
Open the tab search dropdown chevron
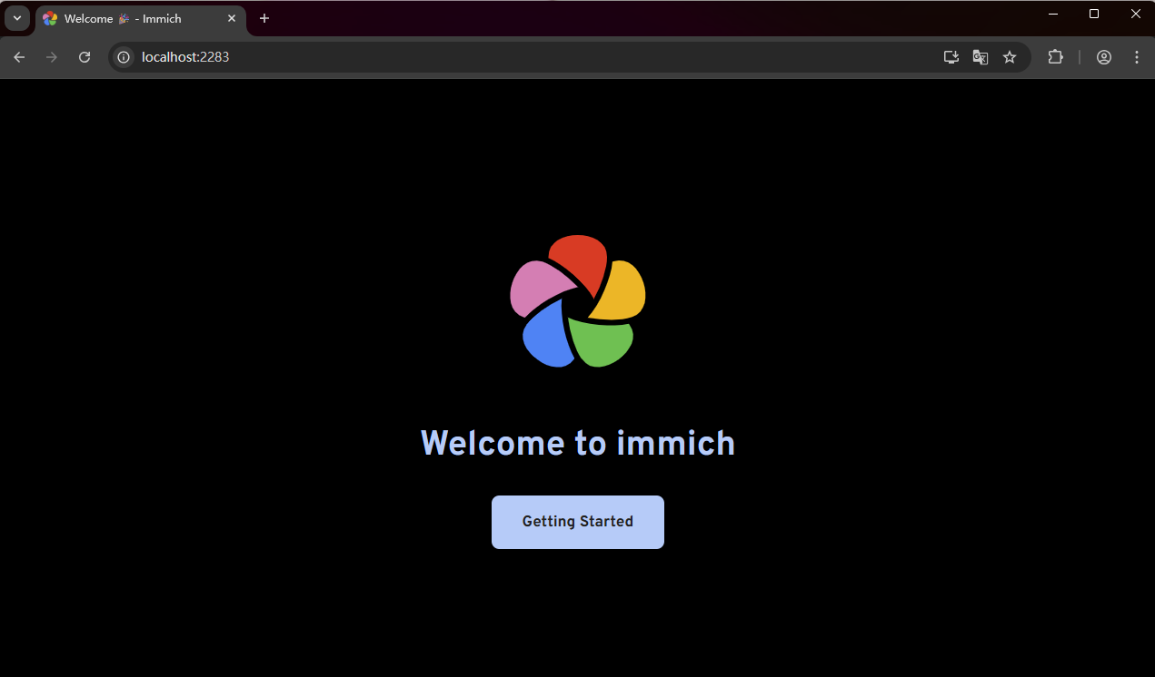[16, 18]
